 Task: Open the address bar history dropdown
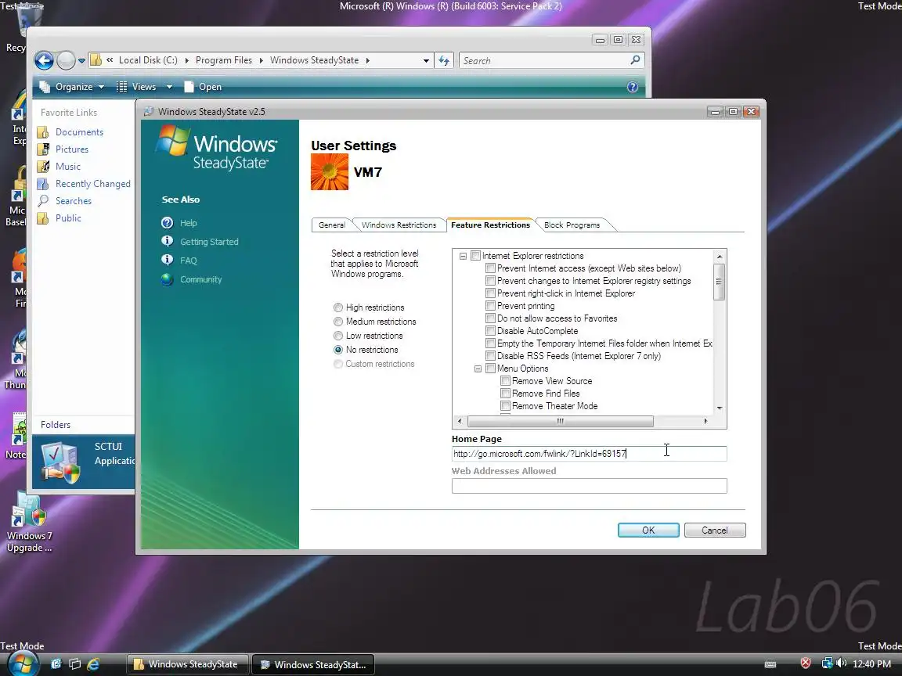(426, 60)
